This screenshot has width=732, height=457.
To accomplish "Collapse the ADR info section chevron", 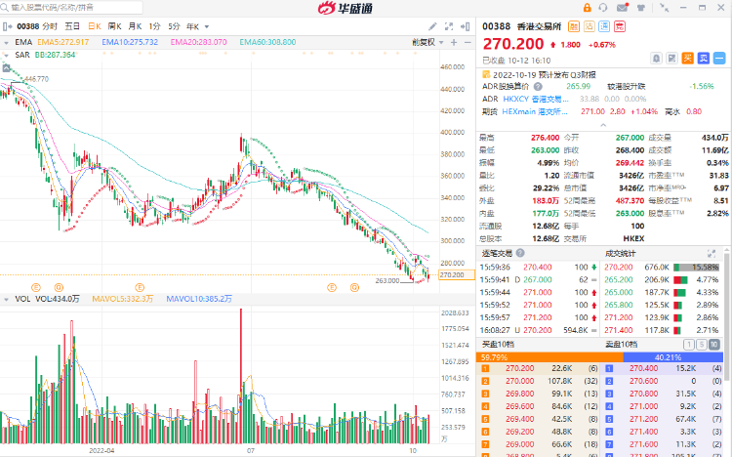I will pyautogui.click(x=603, y=125).
